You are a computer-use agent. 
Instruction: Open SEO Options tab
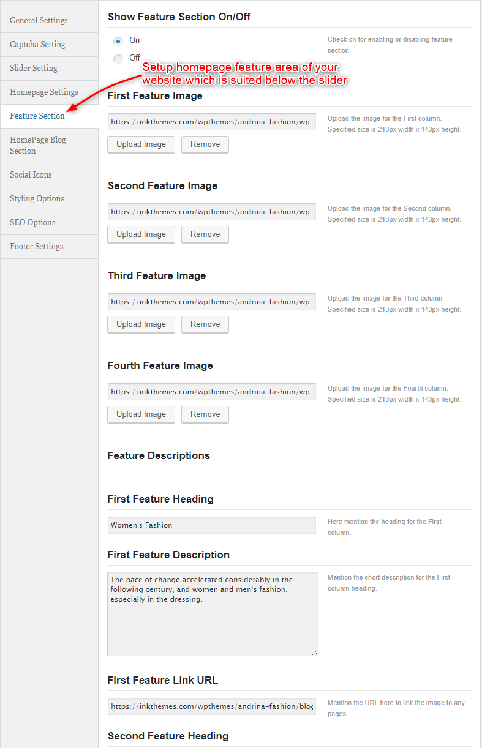click(x=49, y=223)
